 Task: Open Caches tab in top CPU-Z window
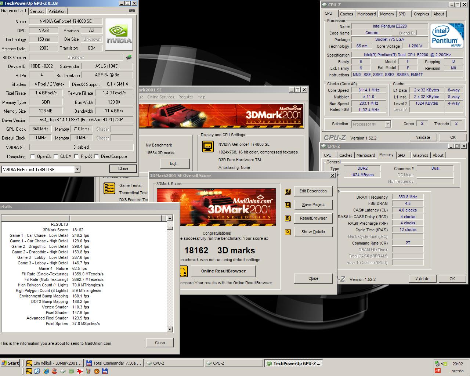(x=346, y=14)
